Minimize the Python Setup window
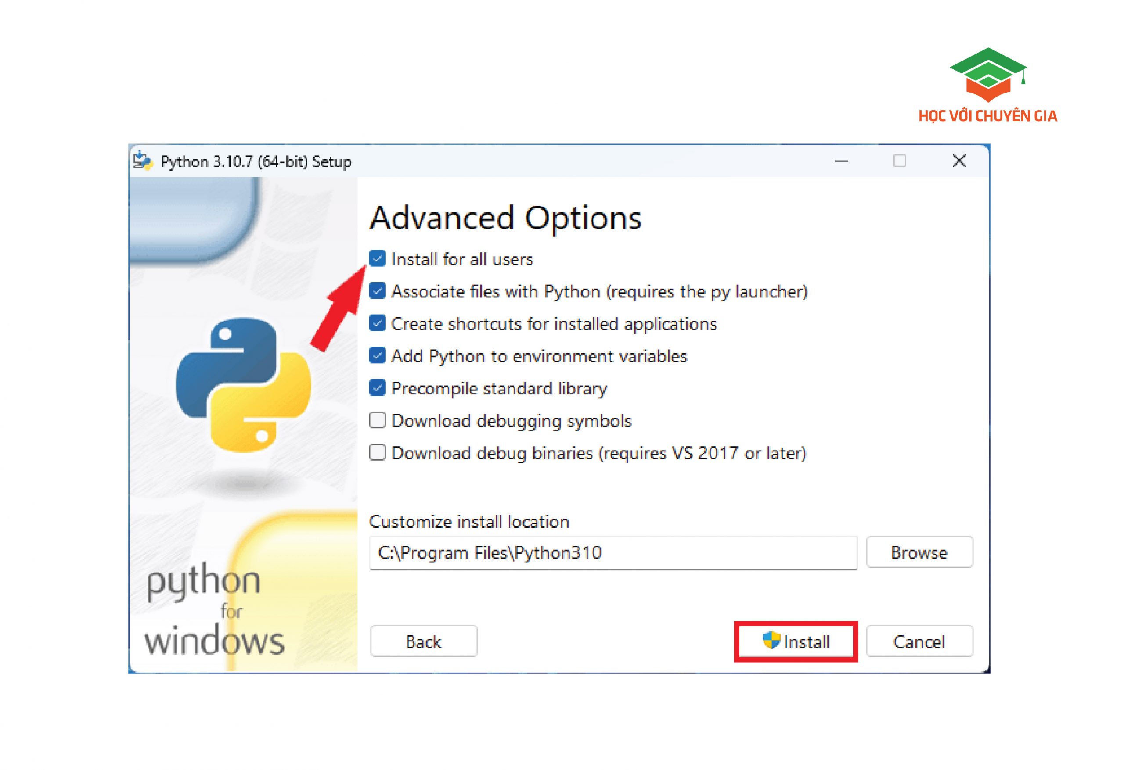Screen dimensions: 1124x770 842,161
